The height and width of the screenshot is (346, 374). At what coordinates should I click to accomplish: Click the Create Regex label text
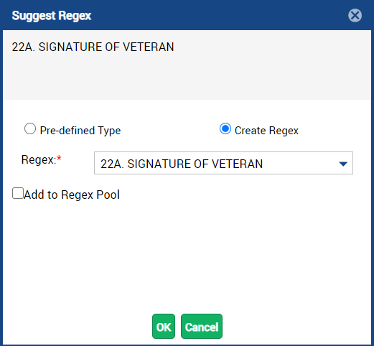point(266,131)
